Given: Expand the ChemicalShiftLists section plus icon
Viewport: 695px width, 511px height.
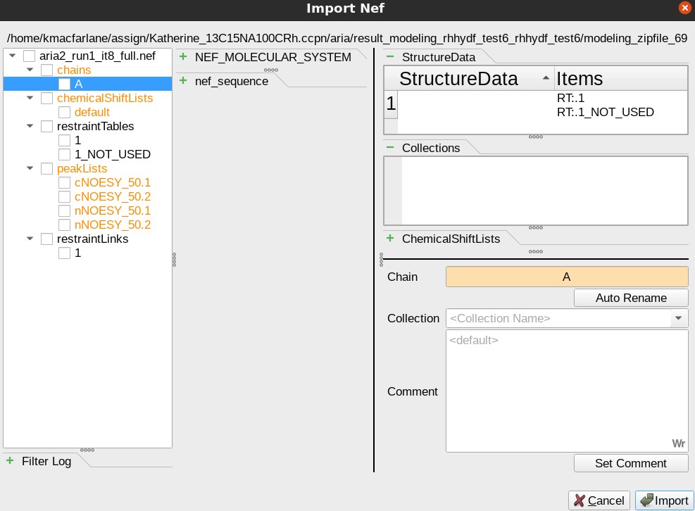Looking at the screenshot, I should pos(390,238).
